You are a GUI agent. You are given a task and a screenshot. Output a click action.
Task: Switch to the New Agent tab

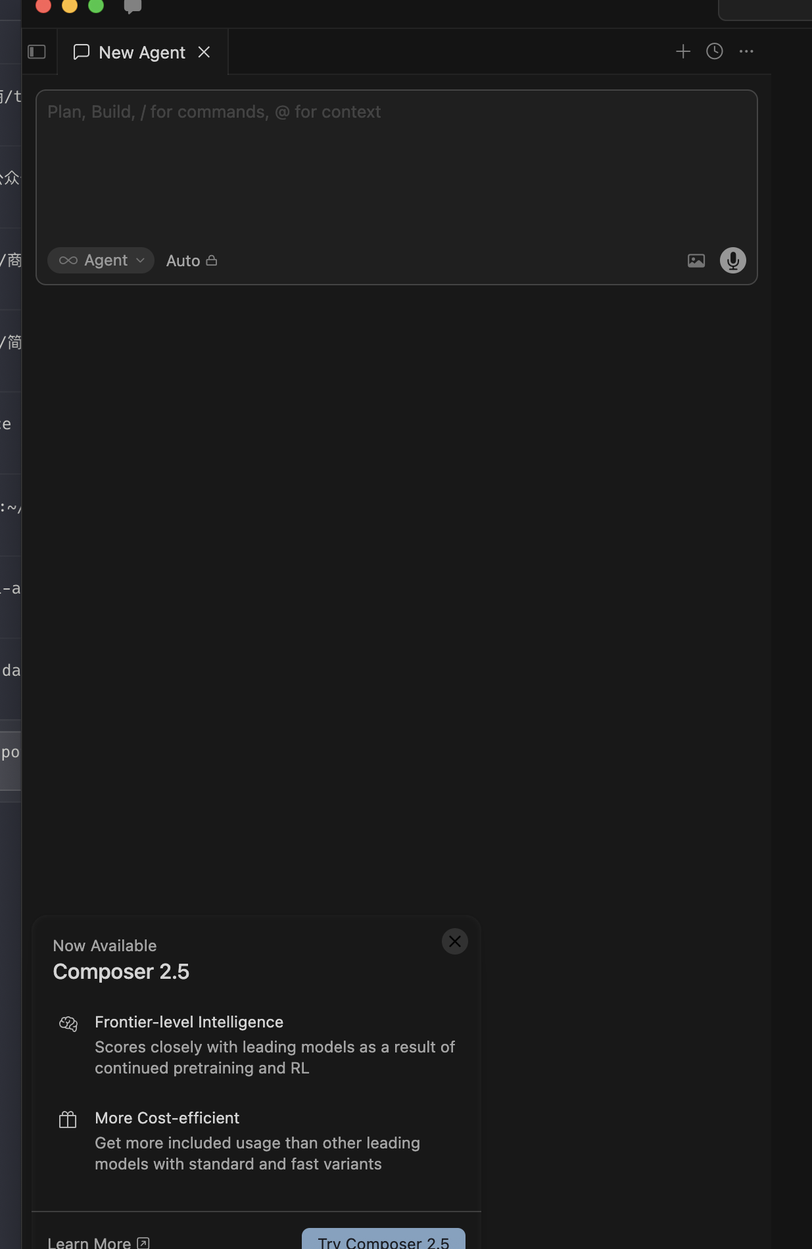coord(143,53)
